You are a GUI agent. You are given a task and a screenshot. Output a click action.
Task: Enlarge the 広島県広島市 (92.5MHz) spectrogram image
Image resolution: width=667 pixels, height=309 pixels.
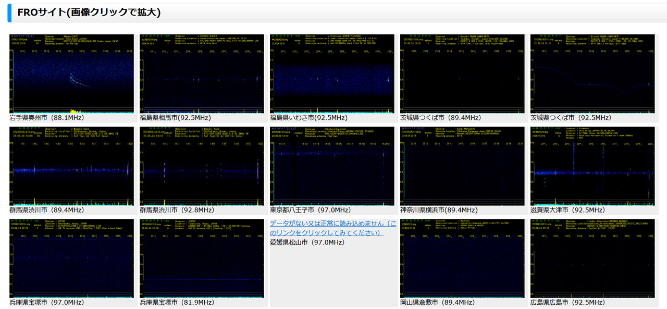click(592, 258)
